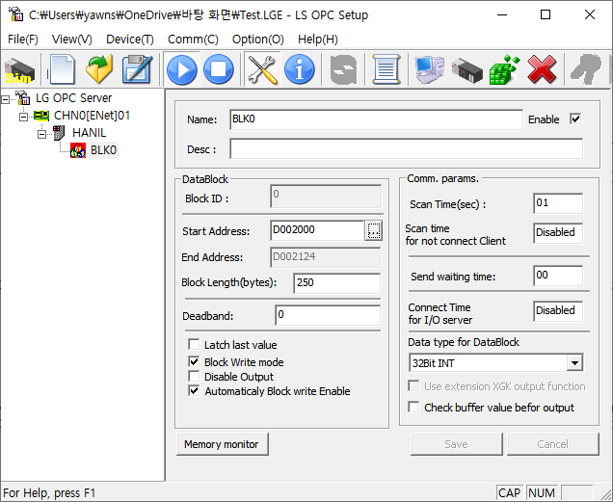Click the Block ID field
Image resolution: width=613 pixels, height=502 pixels.
[x=326, y=197]
